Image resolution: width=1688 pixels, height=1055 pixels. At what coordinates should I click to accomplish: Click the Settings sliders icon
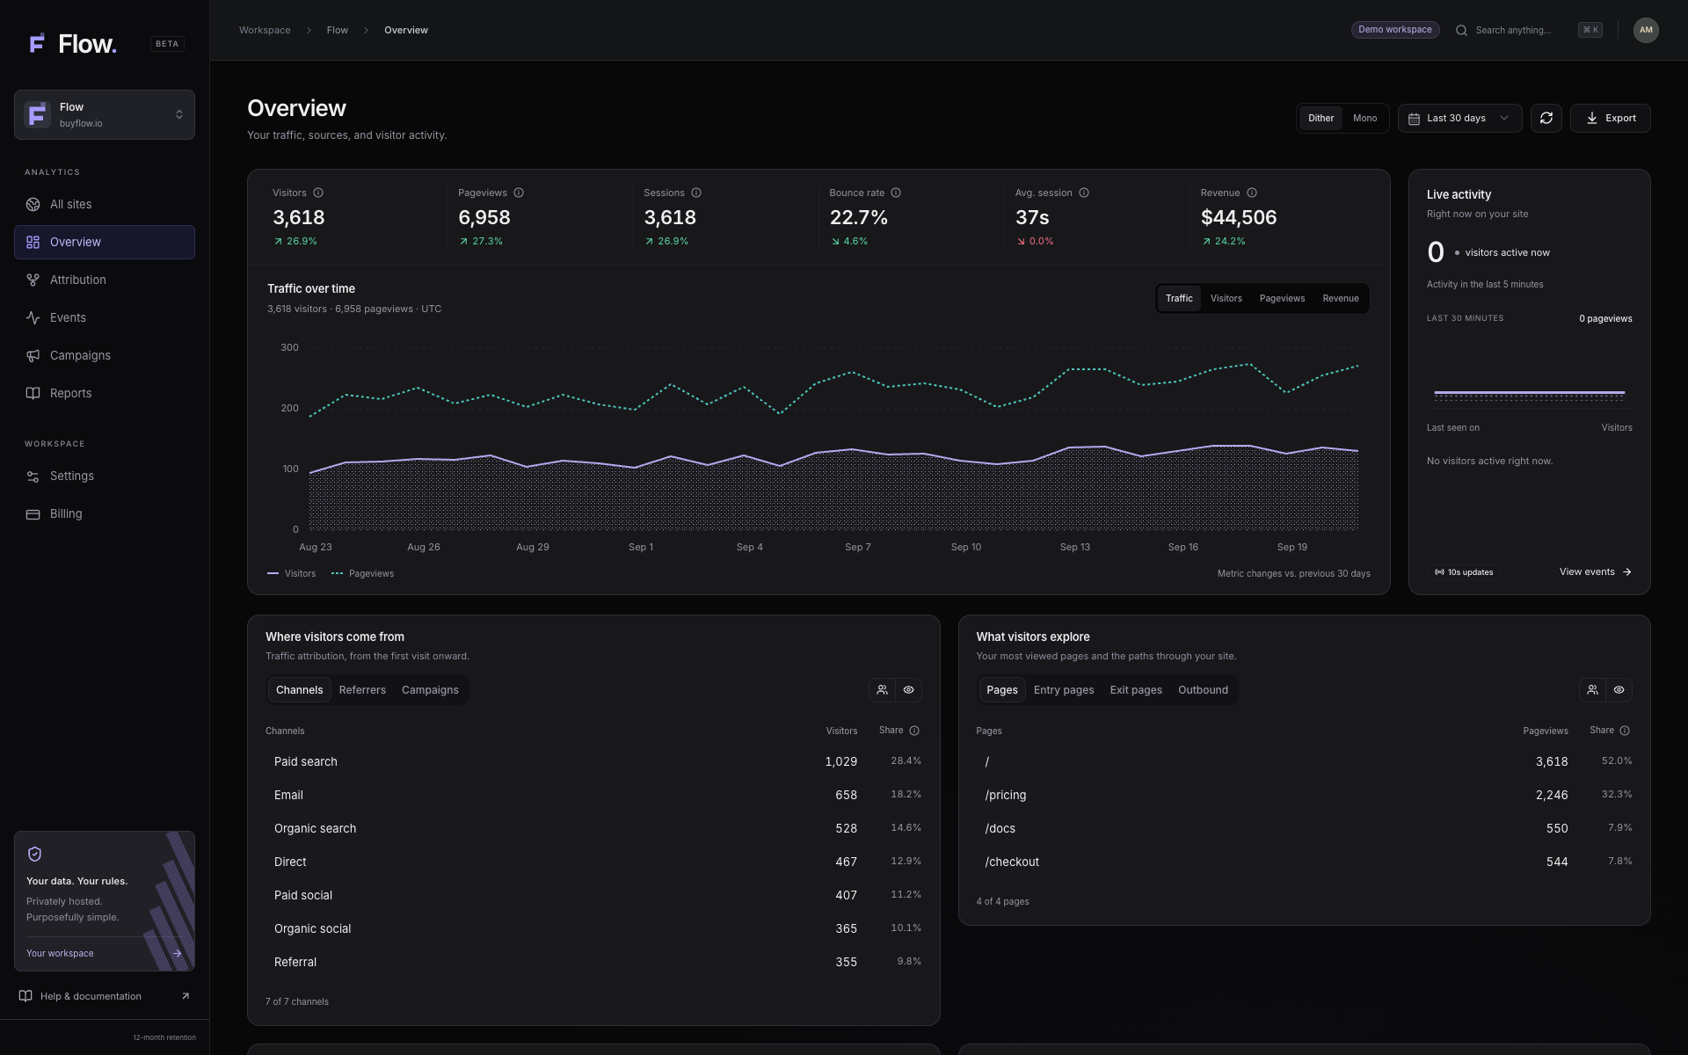point(33,476)
